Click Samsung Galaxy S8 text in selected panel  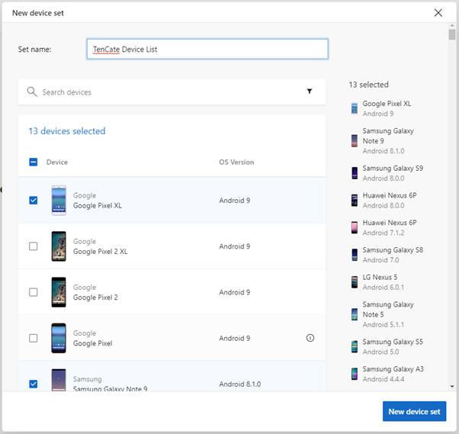pyautogui.click(x=393, y=250)
